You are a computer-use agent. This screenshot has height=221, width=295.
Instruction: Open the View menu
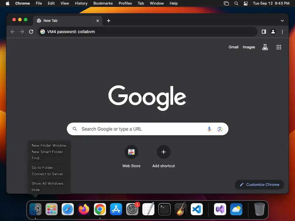[x=65, y=3]
